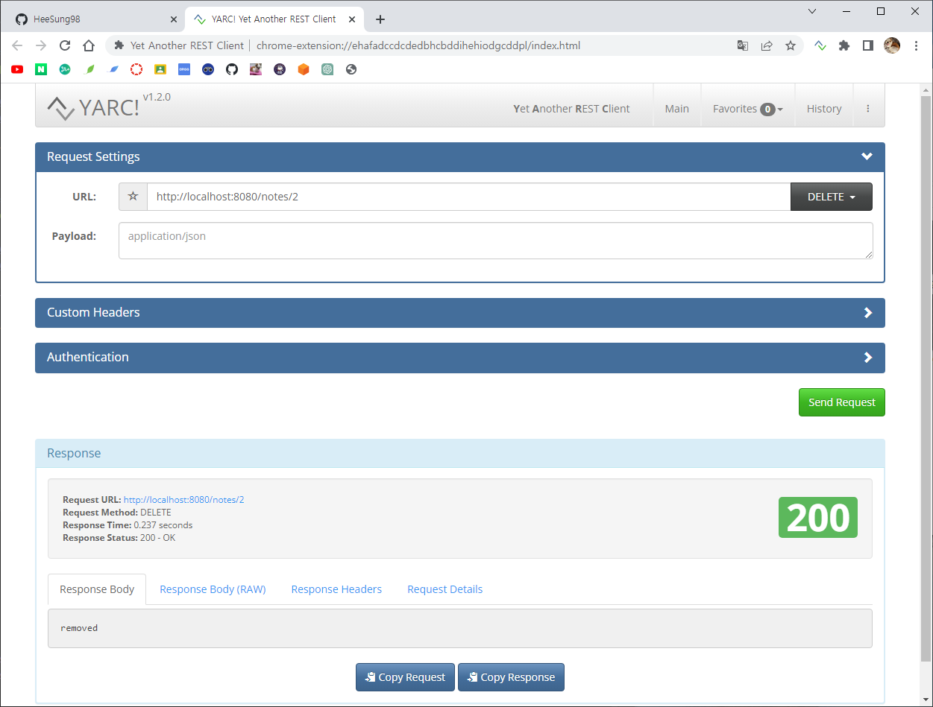The width and height of the screenshot is (933, 707).
Task: Open the Favorites dropdown menu
Action: pyautogui.click(x=747, y=109)
